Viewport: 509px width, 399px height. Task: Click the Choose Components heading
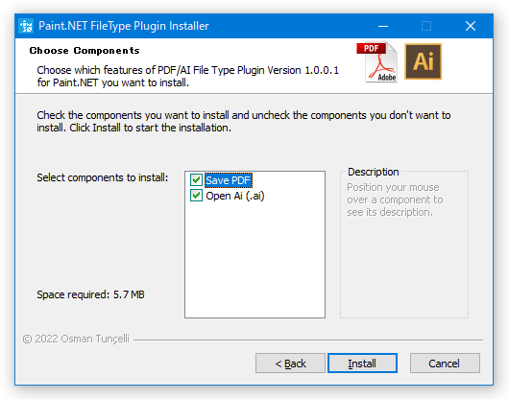tap(85, 51)
